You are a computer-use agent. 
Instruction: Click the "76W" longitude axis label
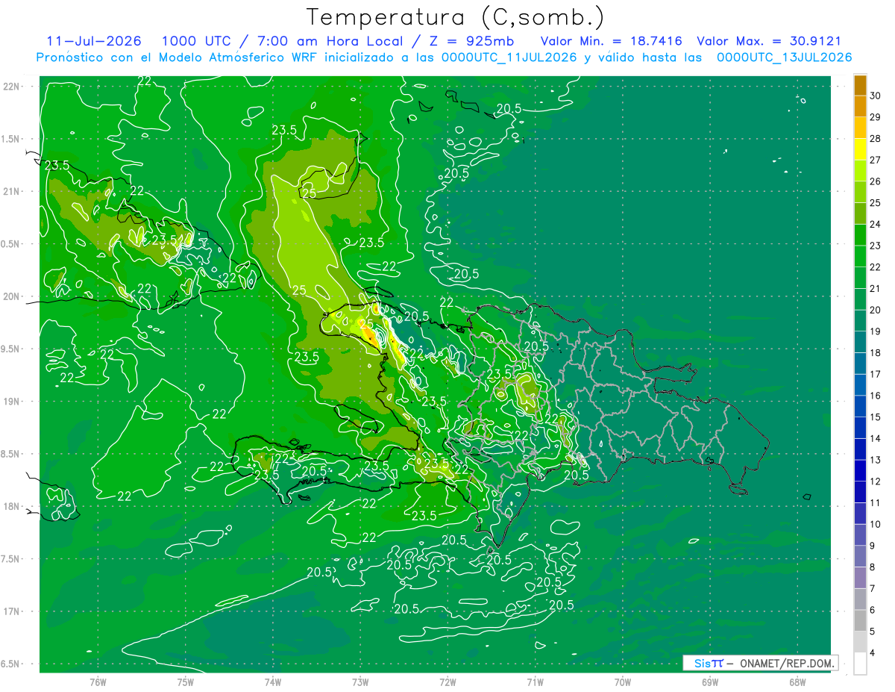[x=98, y=682]
